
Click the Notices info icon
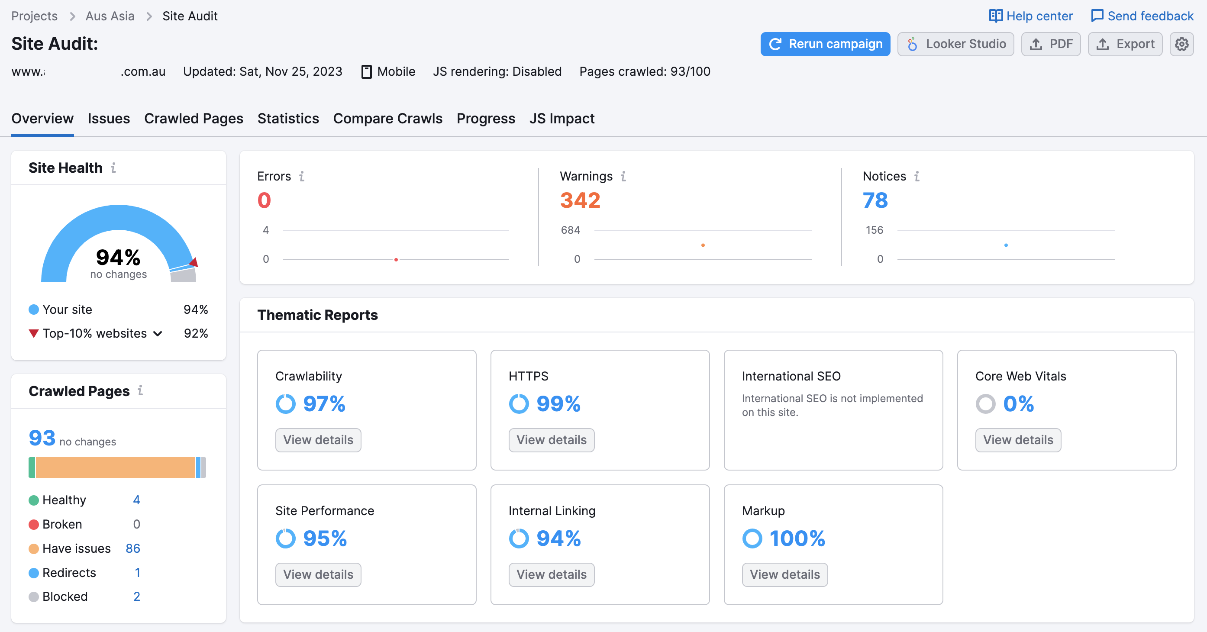917,176
